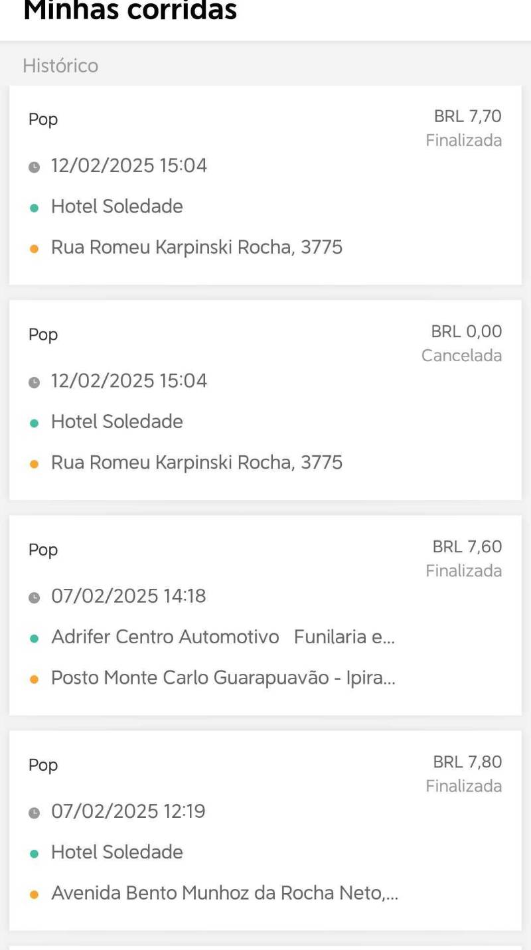Click green dot beside Adrifer Centro Automotivo
Viewport: 531px width, 950px height.
point(35,638)
